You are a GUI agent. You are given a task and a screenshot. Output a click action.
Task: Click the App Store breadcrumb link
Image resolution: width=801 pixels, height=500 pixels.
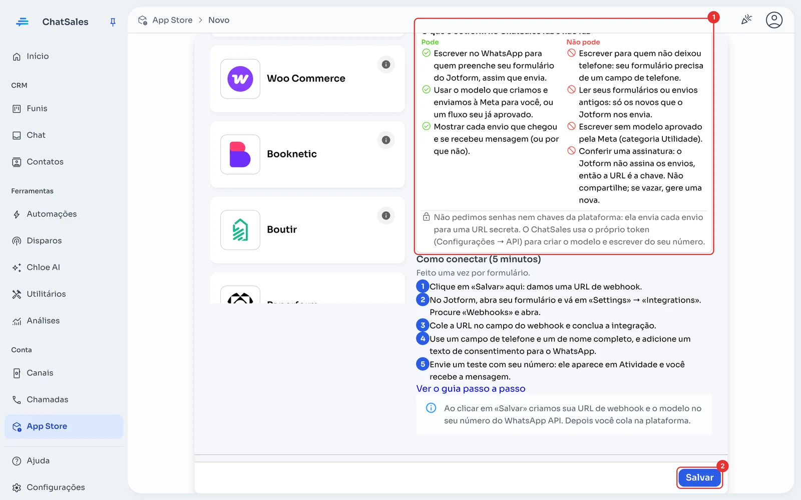[x=172, y=20]
